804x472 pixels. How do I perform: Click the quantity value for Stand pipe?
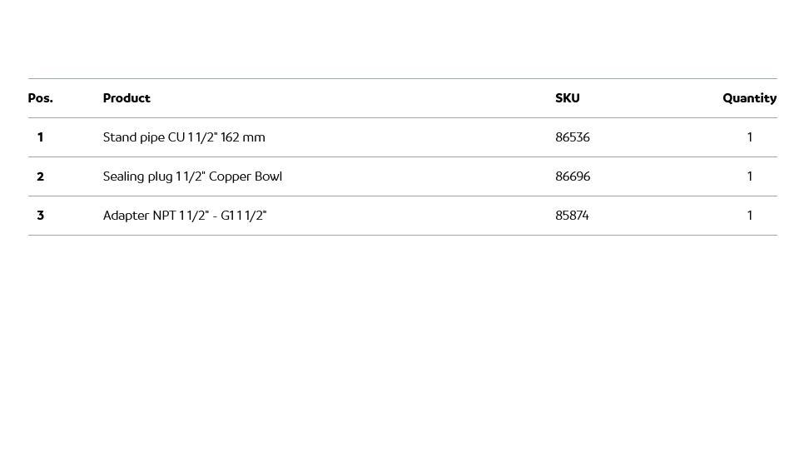click(x=749, y=137)
